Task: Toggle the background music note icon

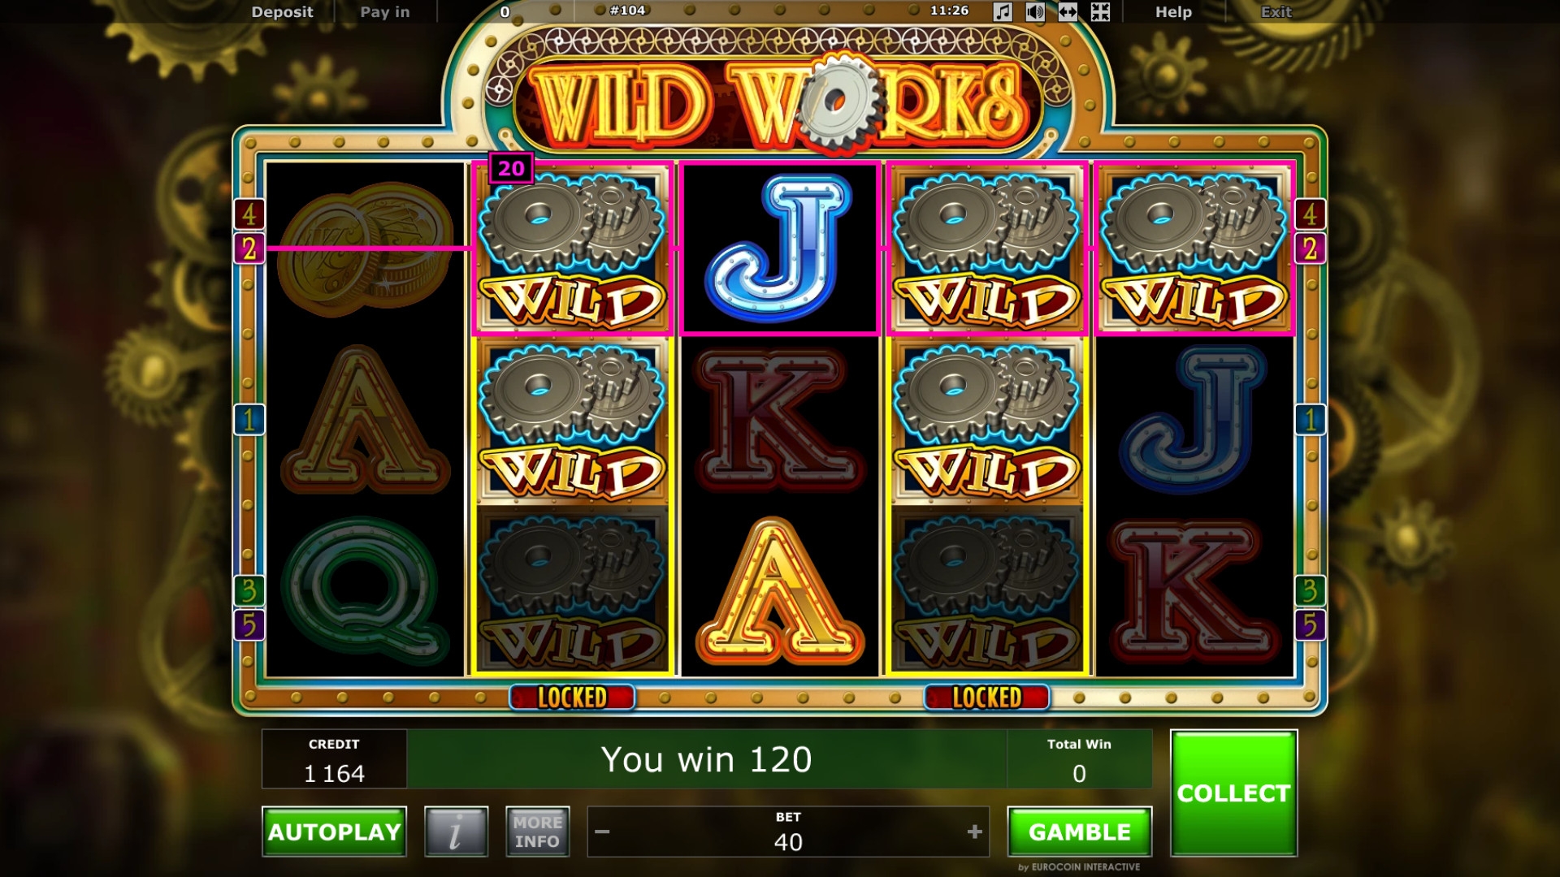Action: pos(1003,11)
